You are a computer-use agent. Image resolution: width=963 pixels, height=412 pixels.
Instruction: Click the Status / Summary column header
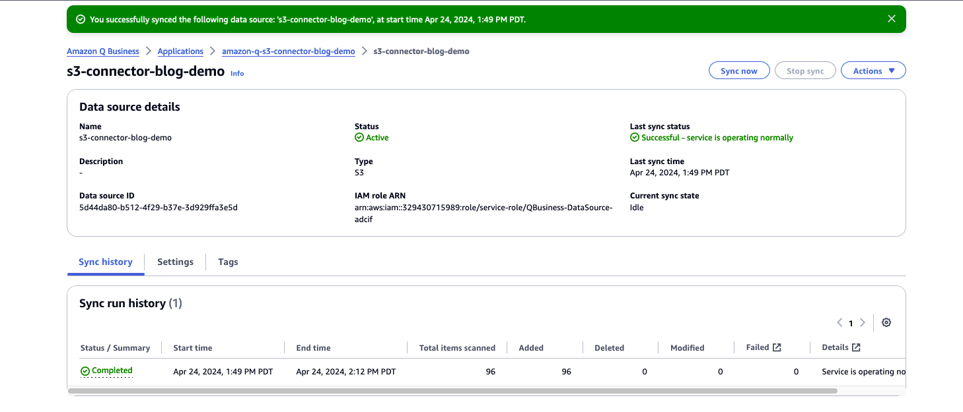115,347
